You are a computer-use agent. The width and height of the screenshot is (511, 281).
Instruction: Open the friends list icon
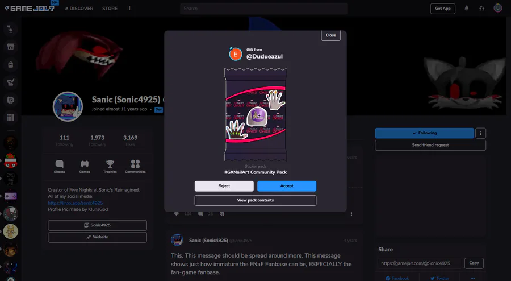click(481, 8)
